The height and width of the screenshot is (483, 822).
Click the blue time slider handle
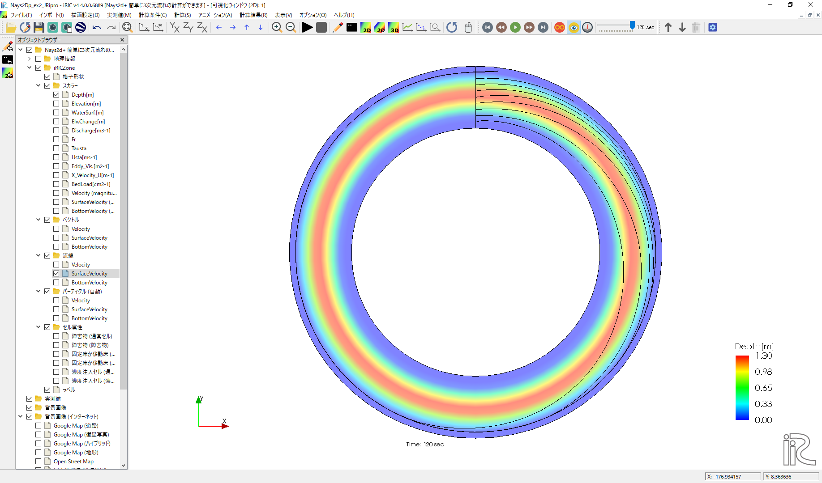click(632, 25)
